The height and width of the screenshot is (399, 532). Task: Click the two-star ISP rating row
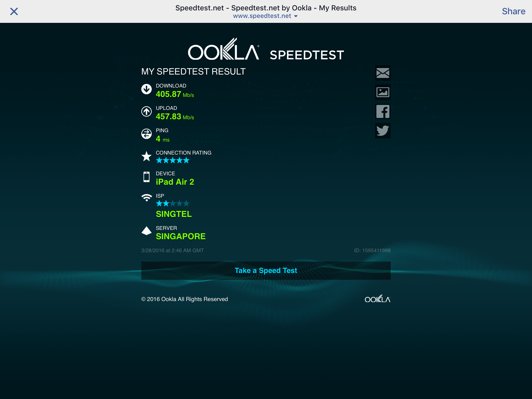click(173, 203)
